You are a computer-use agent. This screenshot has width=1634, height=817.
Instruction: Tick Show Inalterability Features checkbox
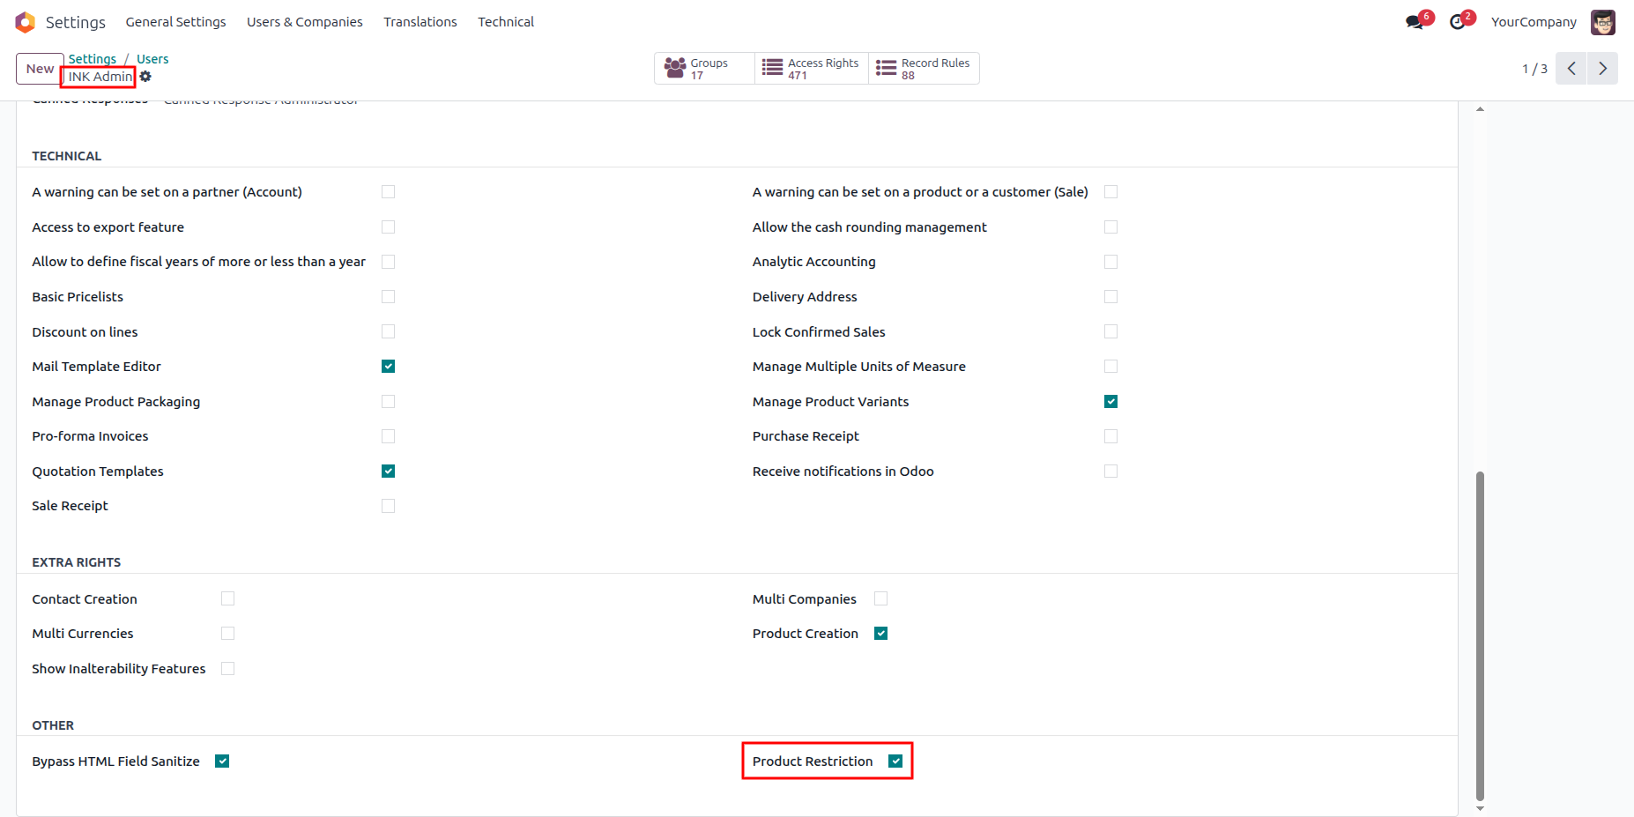click(x=227, y=669)
